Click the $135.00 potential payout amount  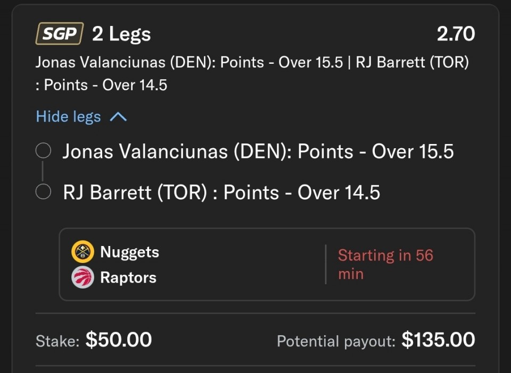click(438, 340)
